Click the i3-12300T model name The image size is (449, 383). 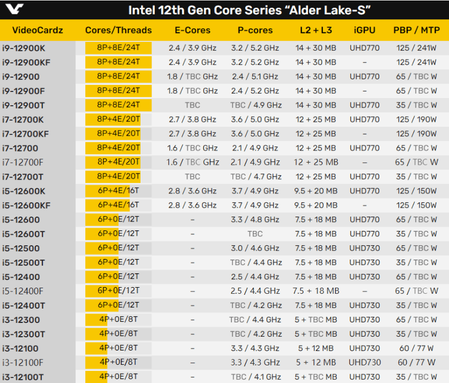pos(24,335)
